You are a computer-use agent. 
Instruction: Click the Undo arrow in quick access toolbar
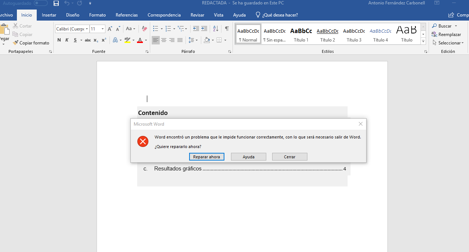pyautogui.click(x=67, y=3)
